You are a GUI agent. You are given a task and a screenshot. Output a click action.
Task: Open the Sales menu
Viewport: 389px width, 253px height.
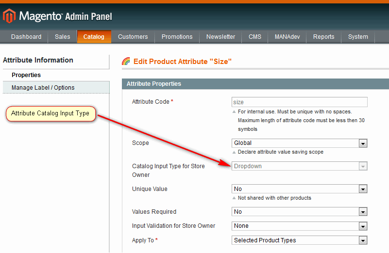[x=63, y=37]
